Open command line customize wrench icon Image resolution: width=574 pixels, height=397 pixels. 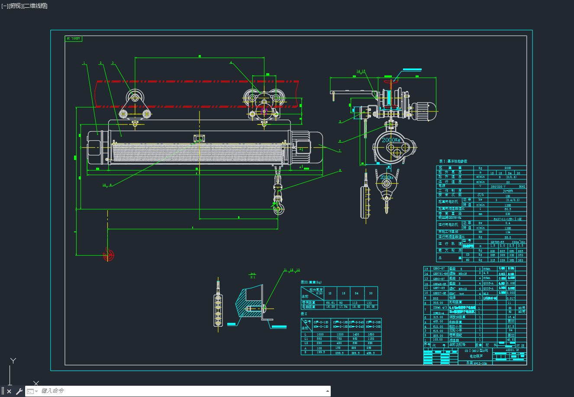[x=19, y=391]
